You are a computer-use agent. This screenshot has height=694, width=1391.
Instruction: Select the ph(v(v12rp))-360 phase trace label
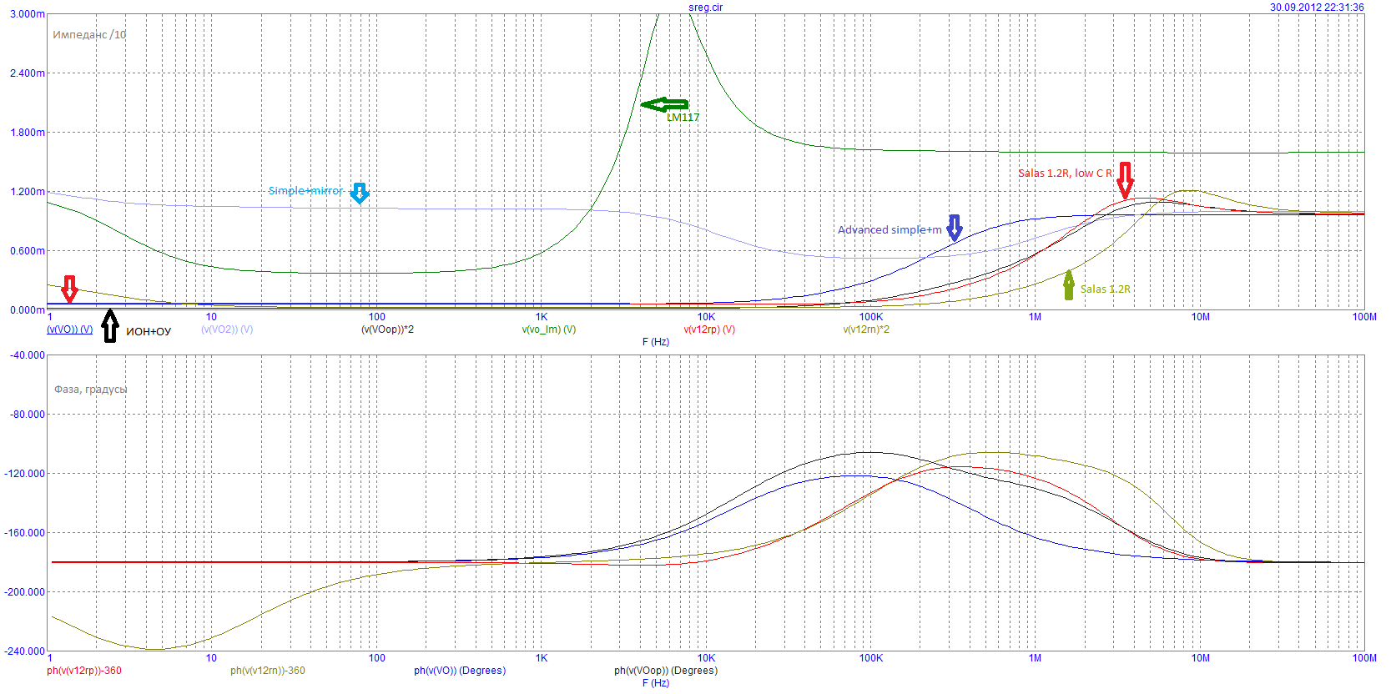pos(84,671)
